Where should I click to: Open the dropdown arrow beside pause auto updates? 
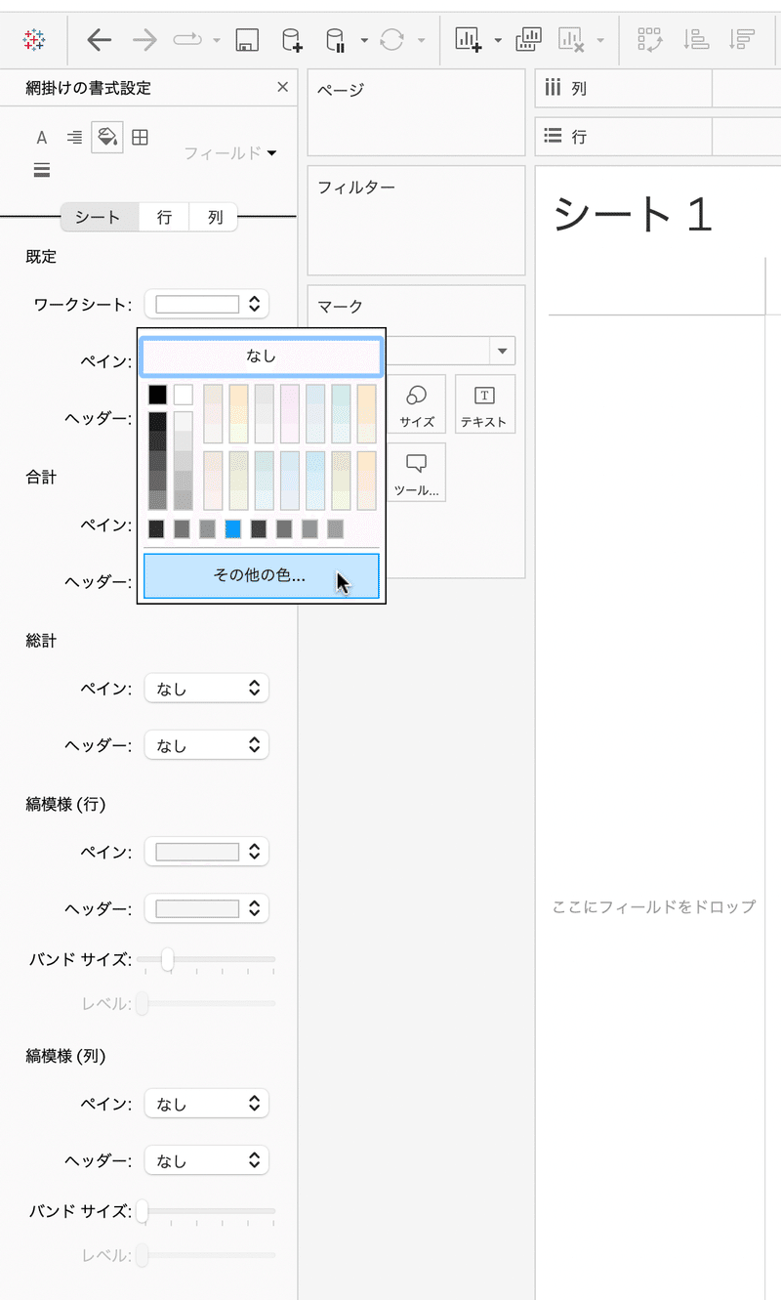(363, 41)
